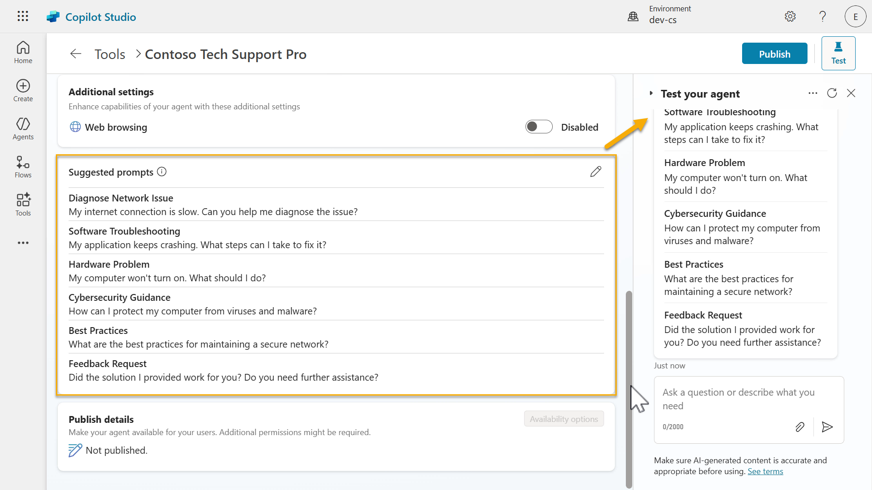
Task: Click the back arrow beside Tools
Action: pos(76,54)
